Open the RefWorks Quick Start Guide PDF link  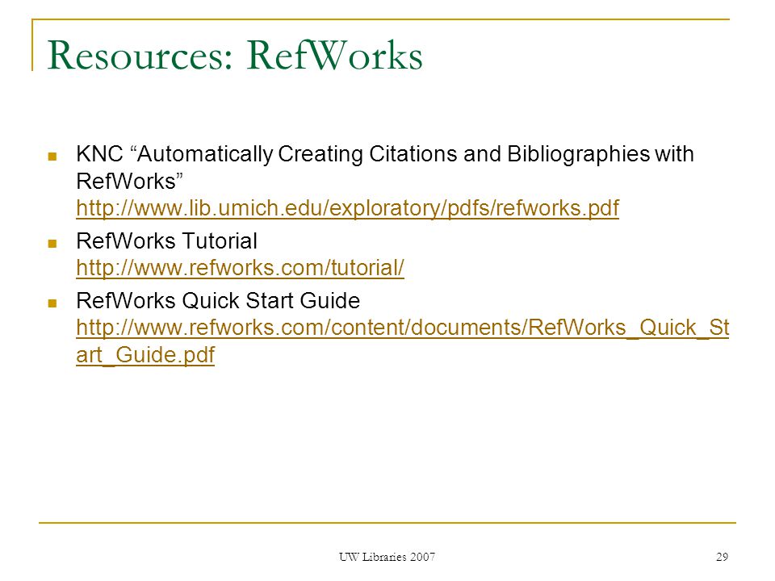click(x=402, y=341)
